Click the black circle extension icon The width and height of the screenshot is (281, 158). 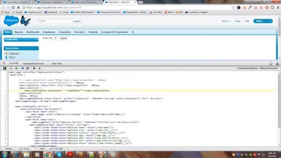click(x=239, y=7)
